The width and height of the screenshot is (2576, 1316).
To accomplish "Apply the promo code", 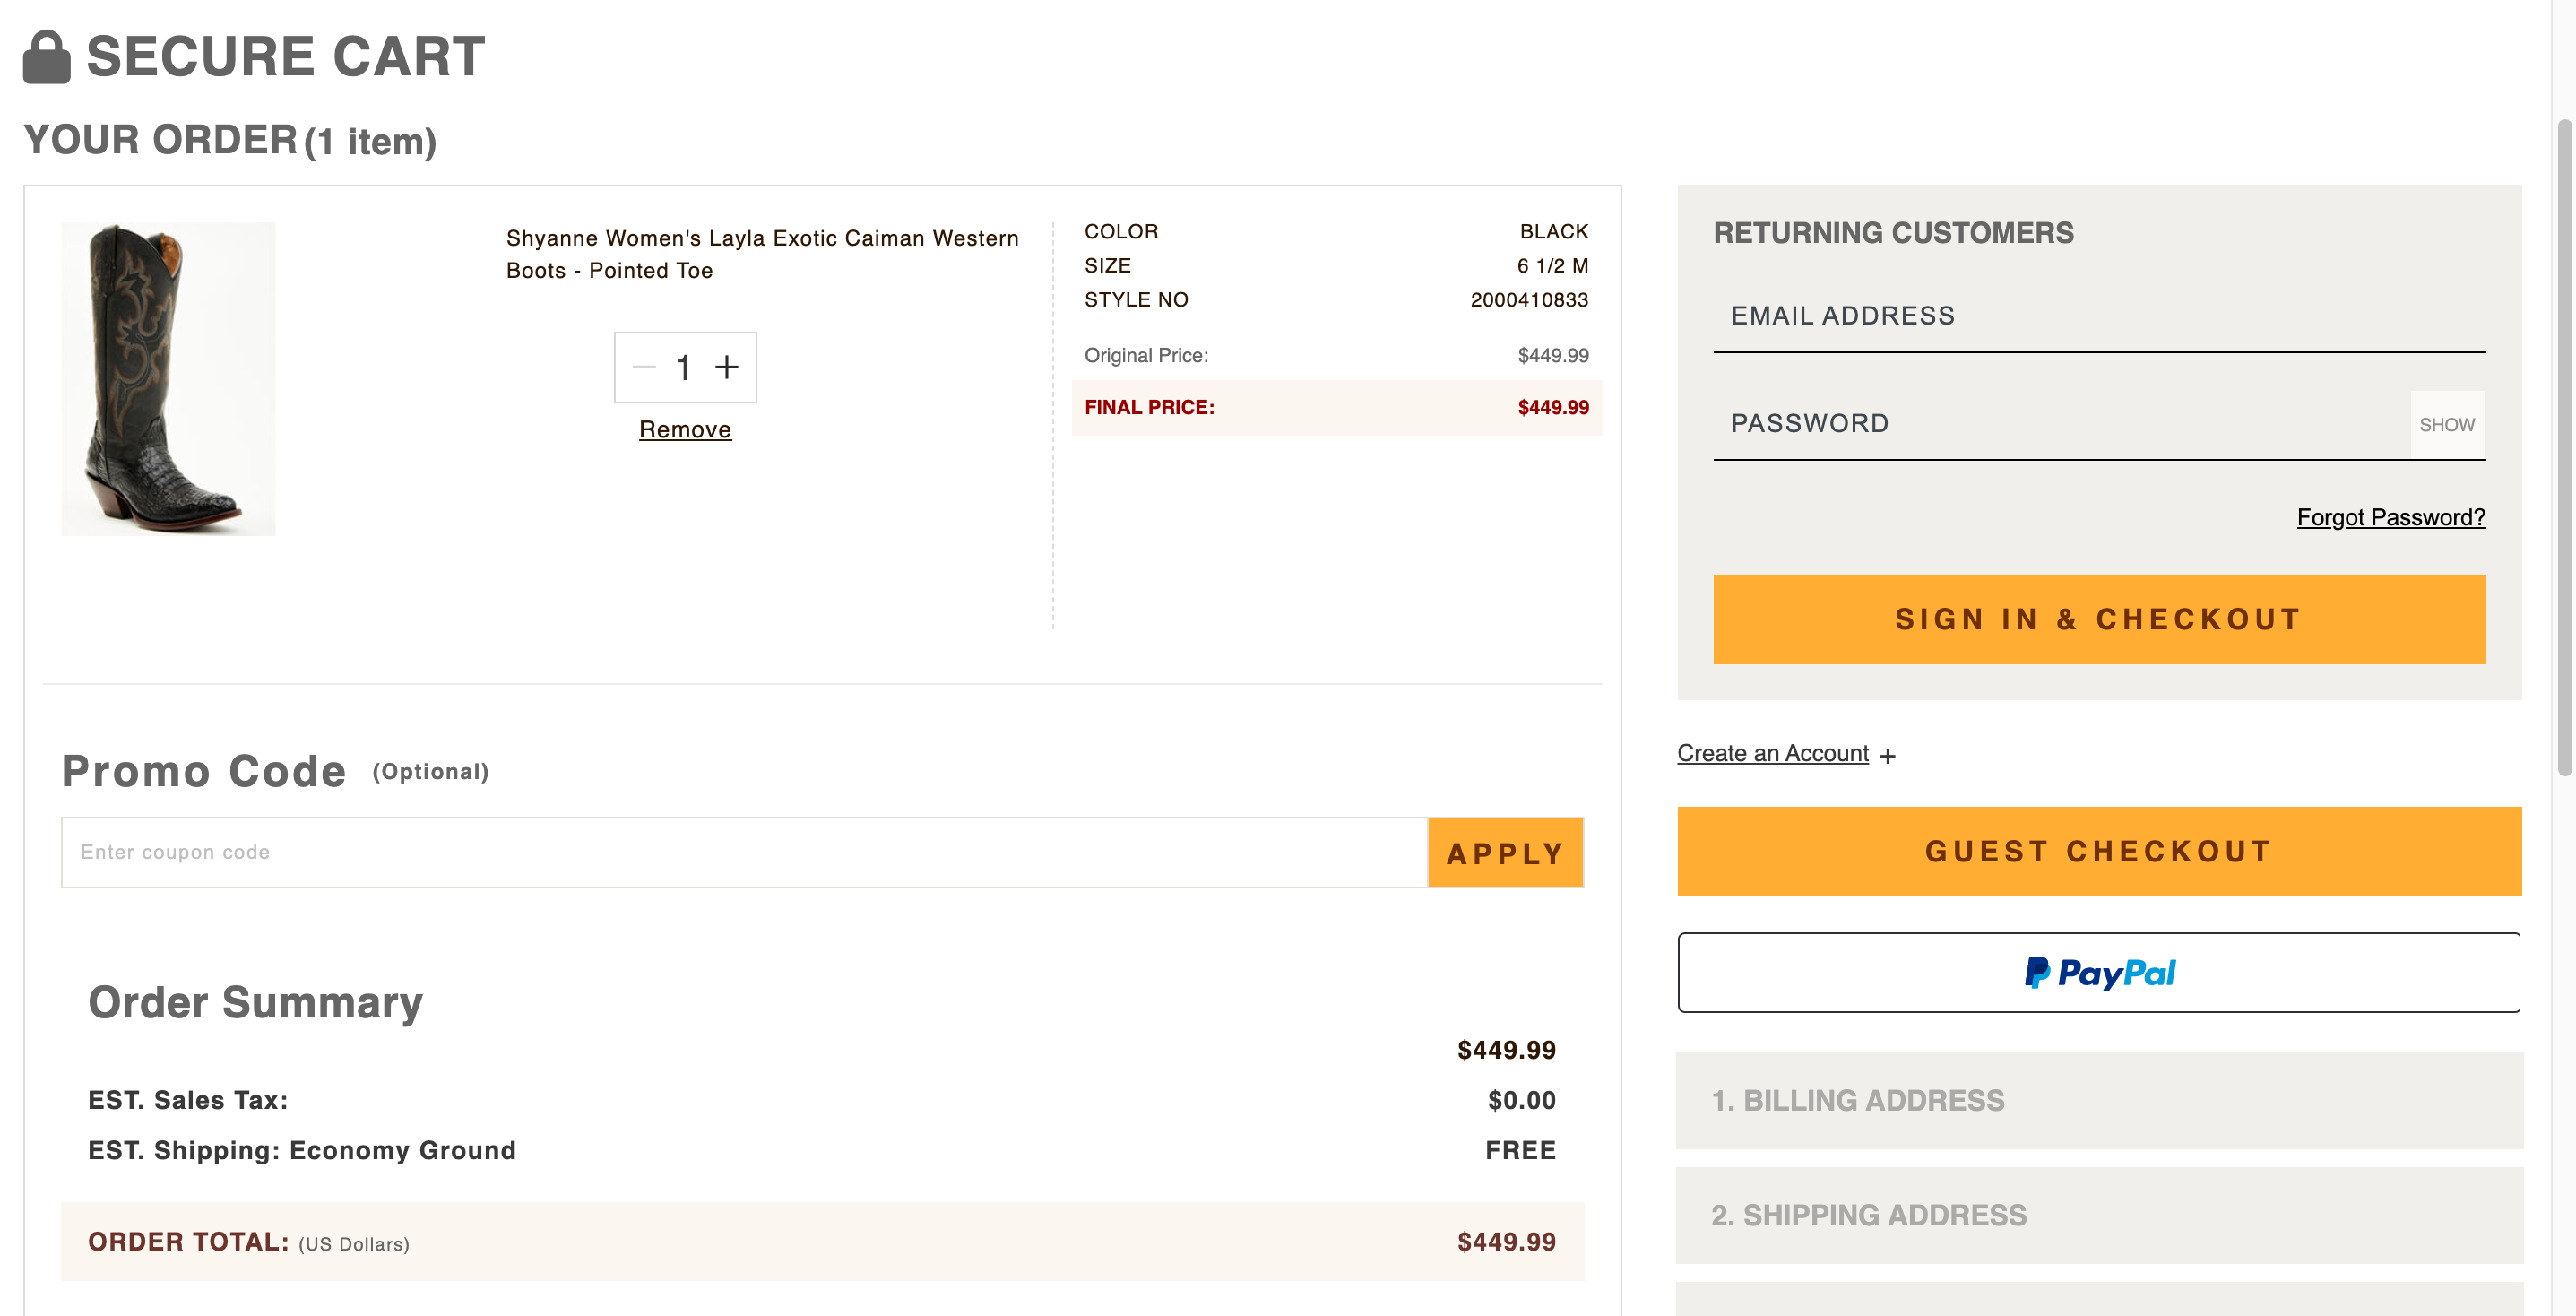I will pos(1505,853).
